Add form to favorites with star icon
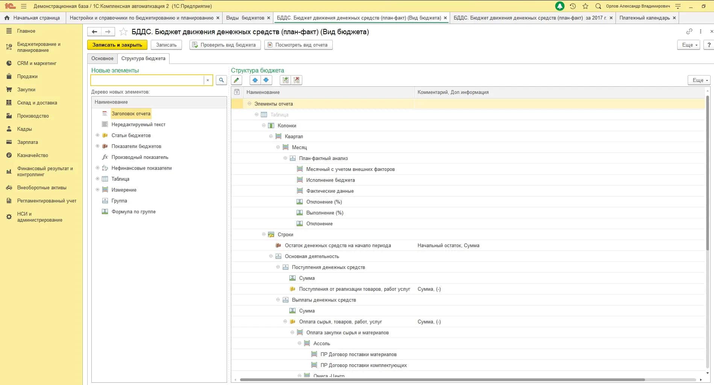The image size is (714, 385). coord(123,32)
